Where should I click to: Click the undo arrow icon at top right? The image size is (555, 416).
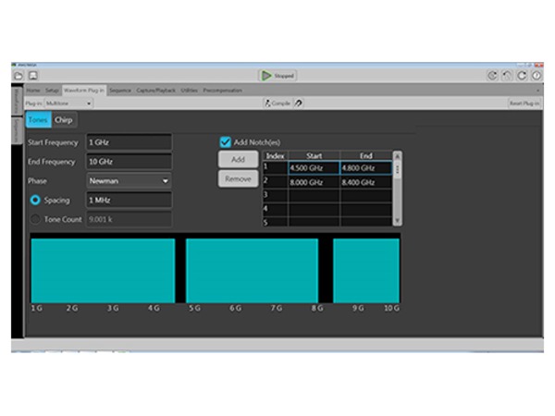[x=506, y=76]
